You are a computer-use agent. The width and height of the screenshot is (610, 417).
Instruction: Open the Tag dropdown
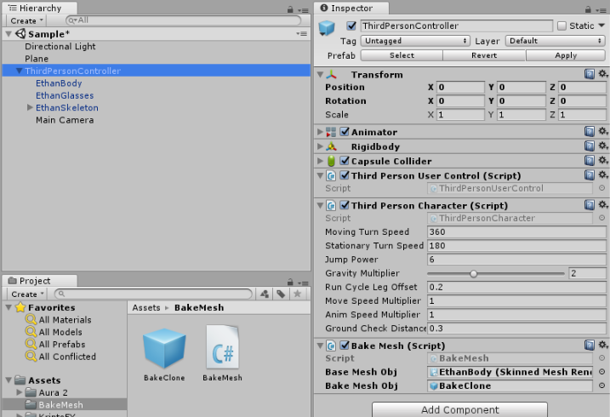415,41
